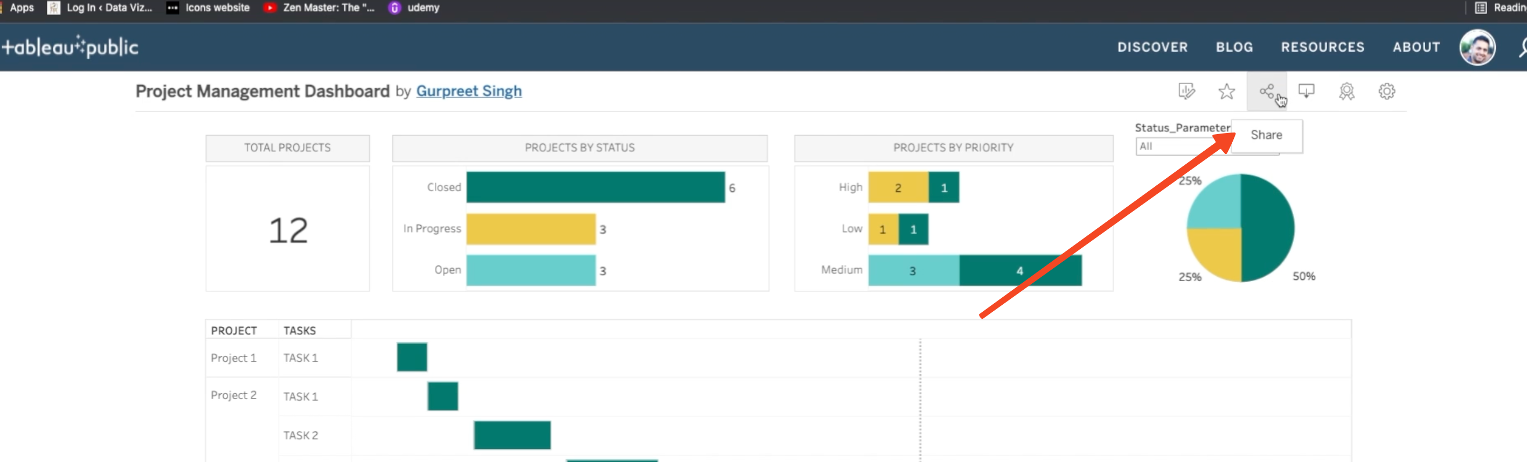Open the Apps bookmark
Image resolution: width=1527 pixels, height=462 pixels.
22,8
